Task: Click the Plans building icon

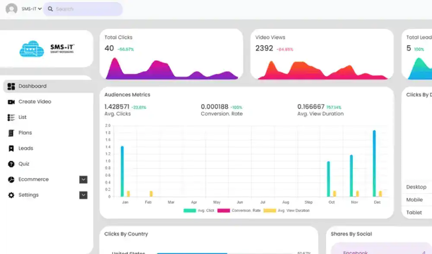Action: click(x=11, y=133)
